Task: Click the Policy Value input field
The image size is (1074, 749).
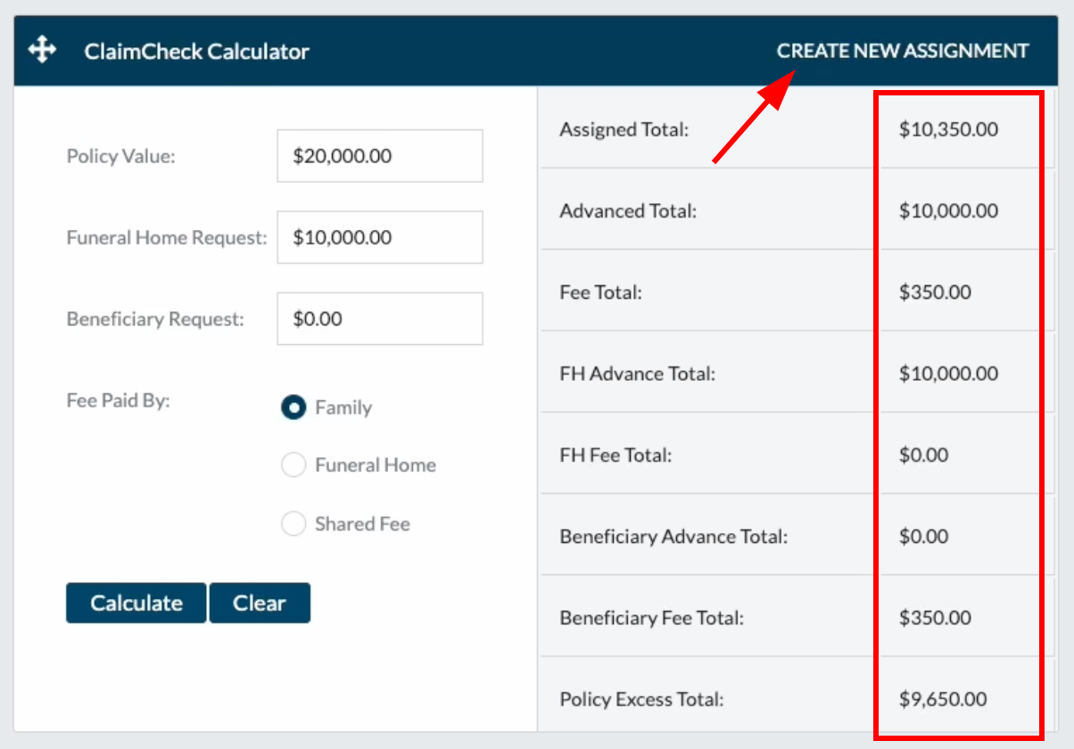Action: tap(379, 155)
